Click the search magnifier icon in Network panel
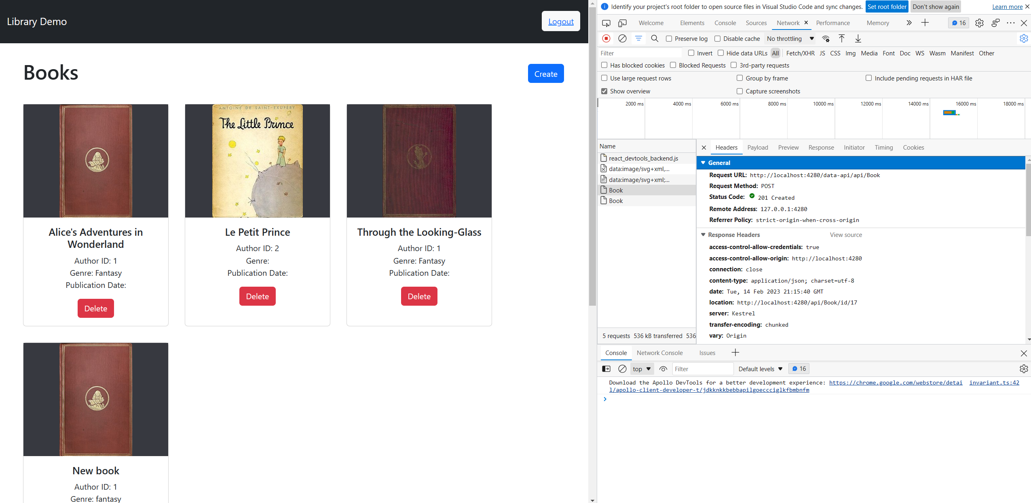Screen dimensions: 1031x503 (654, 39)
